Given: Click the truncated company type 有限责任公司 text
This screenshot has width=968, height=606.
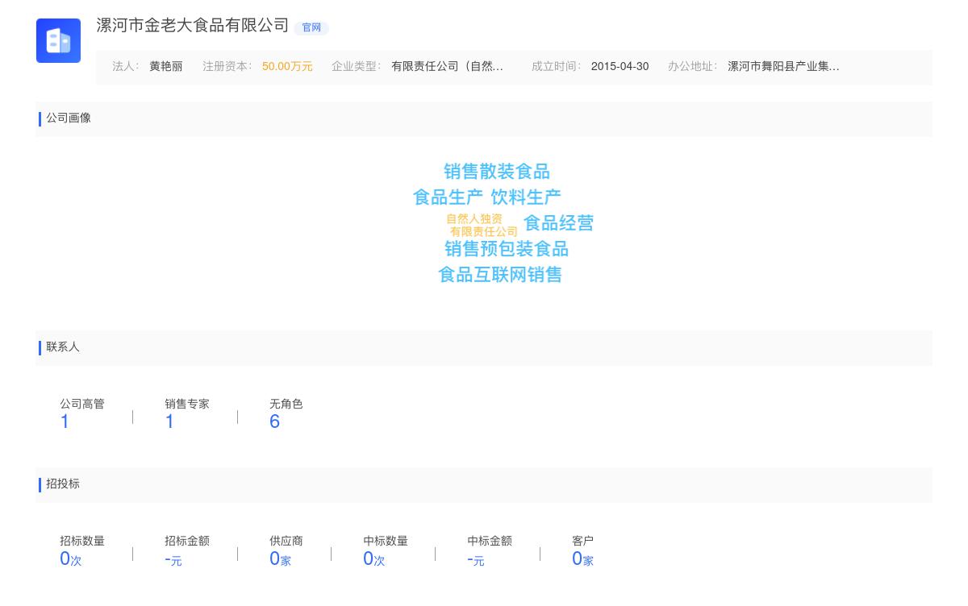Looking at the screenshot, I should click(447, 67).
